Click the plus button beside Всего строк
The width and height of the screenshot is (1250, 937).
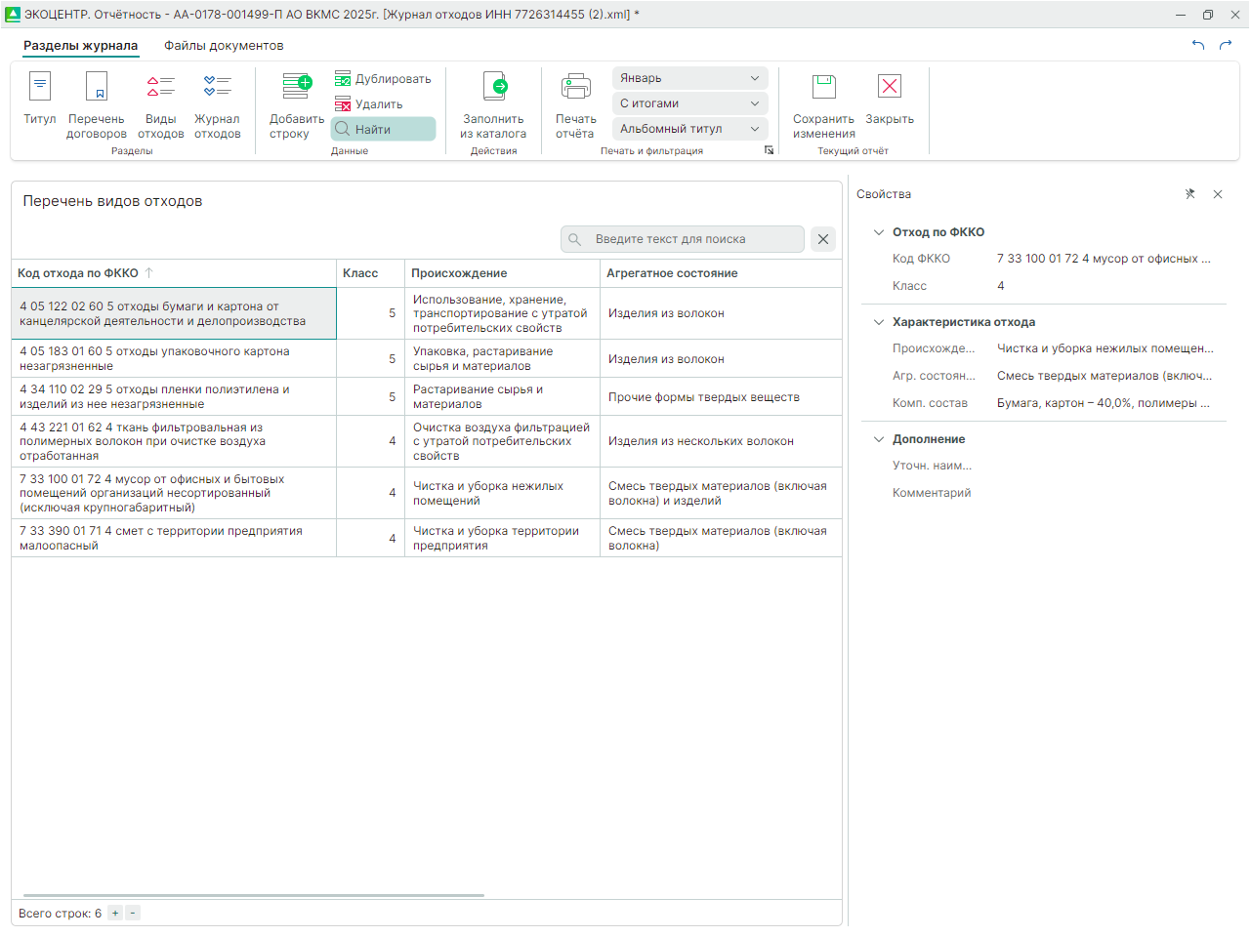tap(115, 914)
